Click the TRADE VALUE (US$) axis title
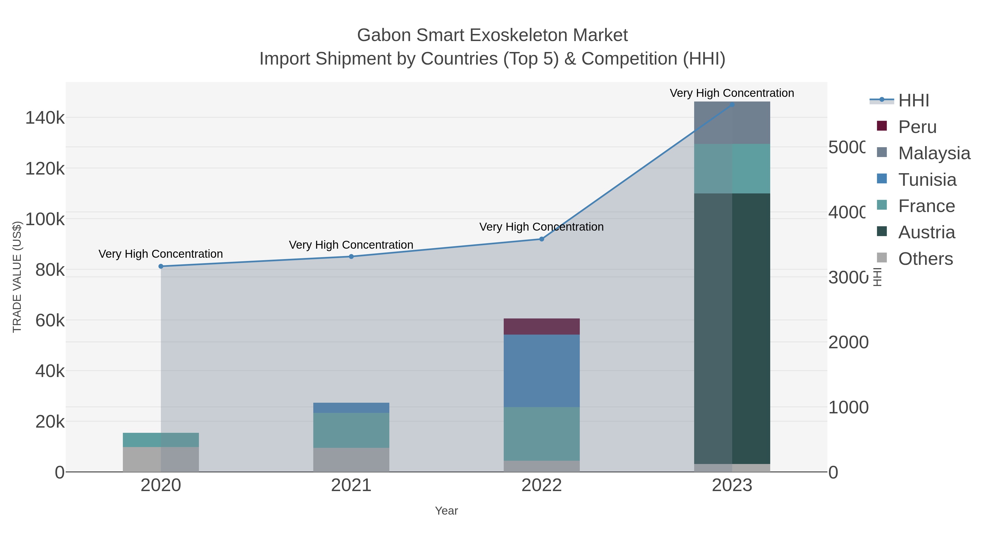985x554 pixels. (17, 277)
